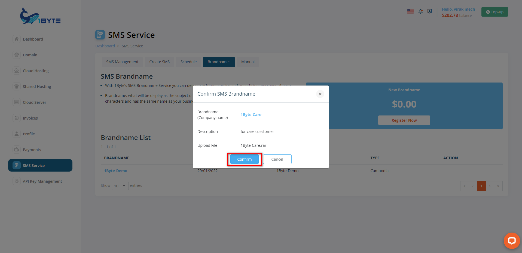The width and height of the screenshot is (522, 253).
Task: Switch to SMS Management tab
Action: coord(122,62)
